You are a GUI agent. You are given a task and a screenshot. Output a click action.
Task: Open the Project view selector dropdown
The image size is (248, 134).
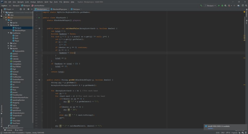click(9, 9)
